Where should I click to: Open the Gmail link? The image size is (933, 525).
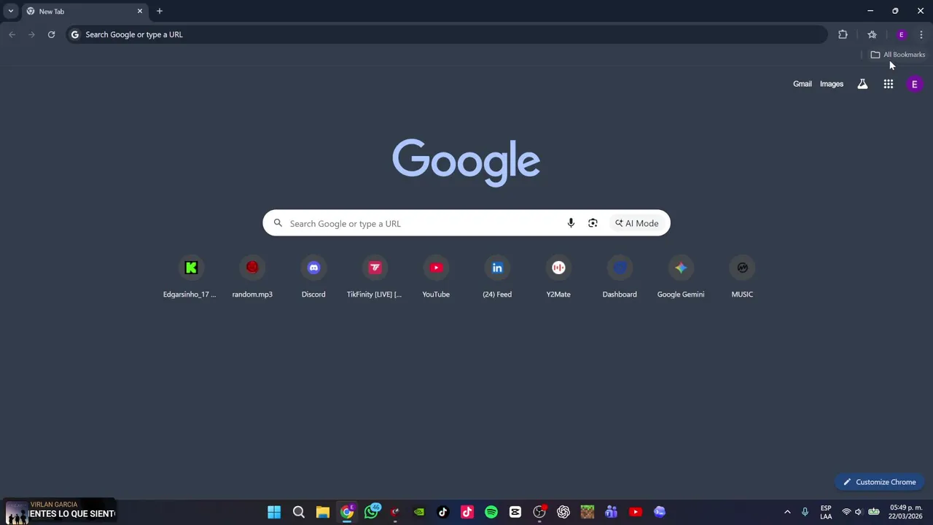pos(803,84)
